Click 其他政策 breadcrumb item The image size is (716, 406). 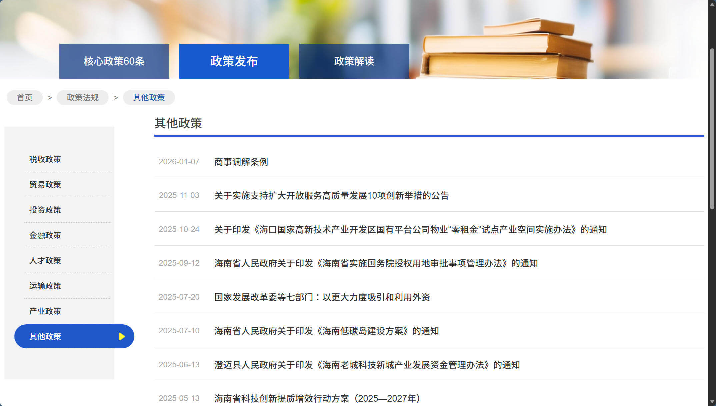point(149,98)
